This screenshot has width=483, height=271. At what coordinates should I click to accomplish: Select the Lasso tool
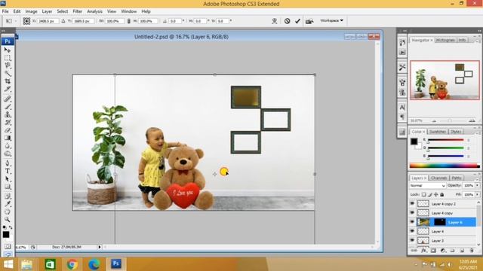[x=8, y=65]
